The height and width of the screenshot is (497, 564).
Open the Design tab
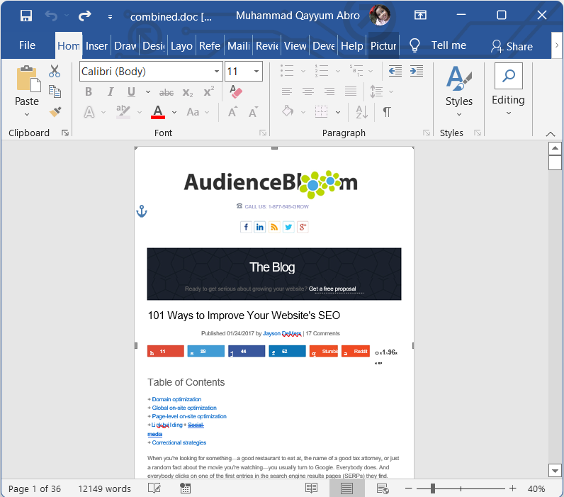[153, 46]
